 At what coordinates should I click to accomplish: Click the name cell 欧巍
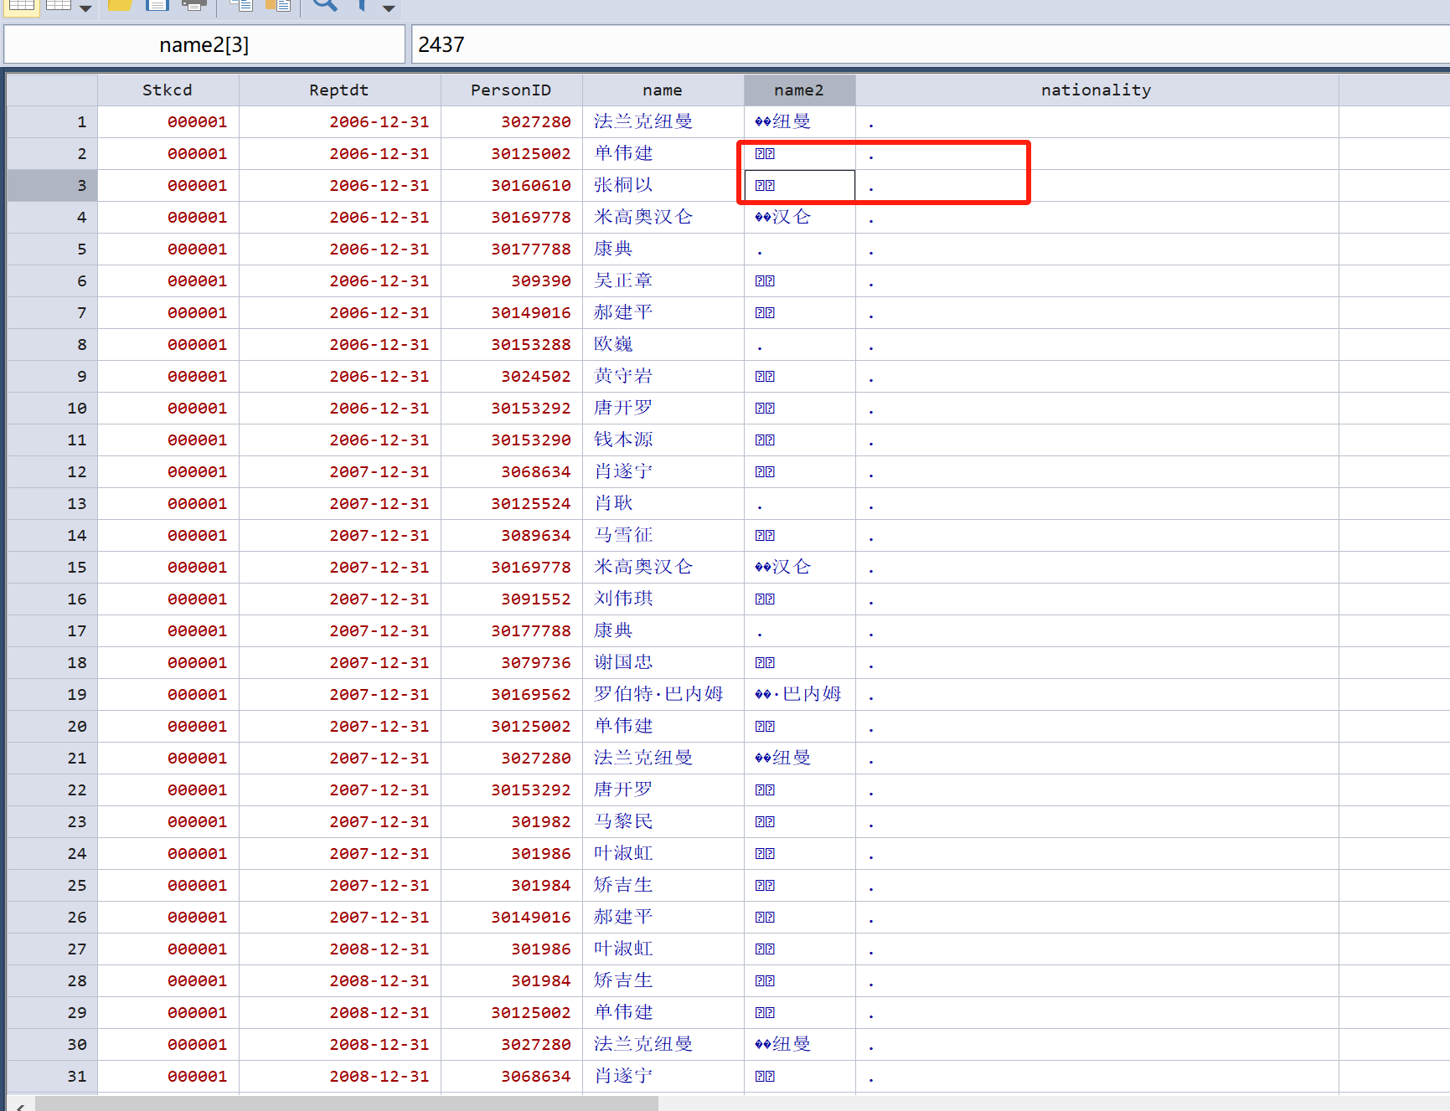pos(663,345)
